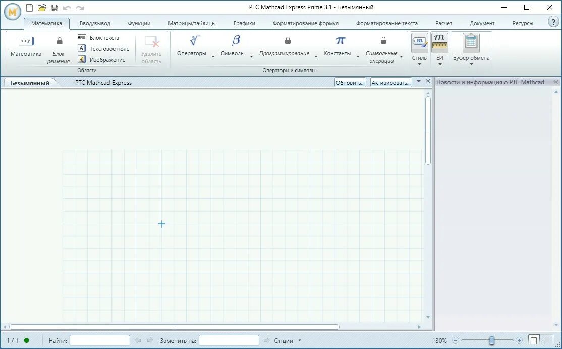This screenshot has width=562, height=349.
Task: Expand the ЕИ dropdown arrow
Action: (x=440, y=65)
